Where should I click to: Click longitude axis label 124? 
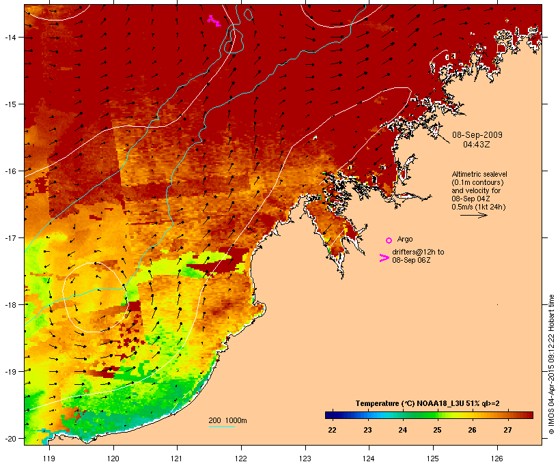[369, 459]
